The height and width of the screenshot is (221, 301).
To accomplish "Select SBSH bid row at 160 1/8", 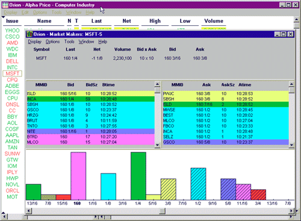I will point(91,104).
